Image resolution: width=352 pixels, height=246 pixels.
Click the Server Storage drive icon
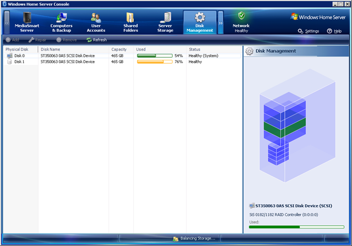pyautogui.click(x=167, y=17)
